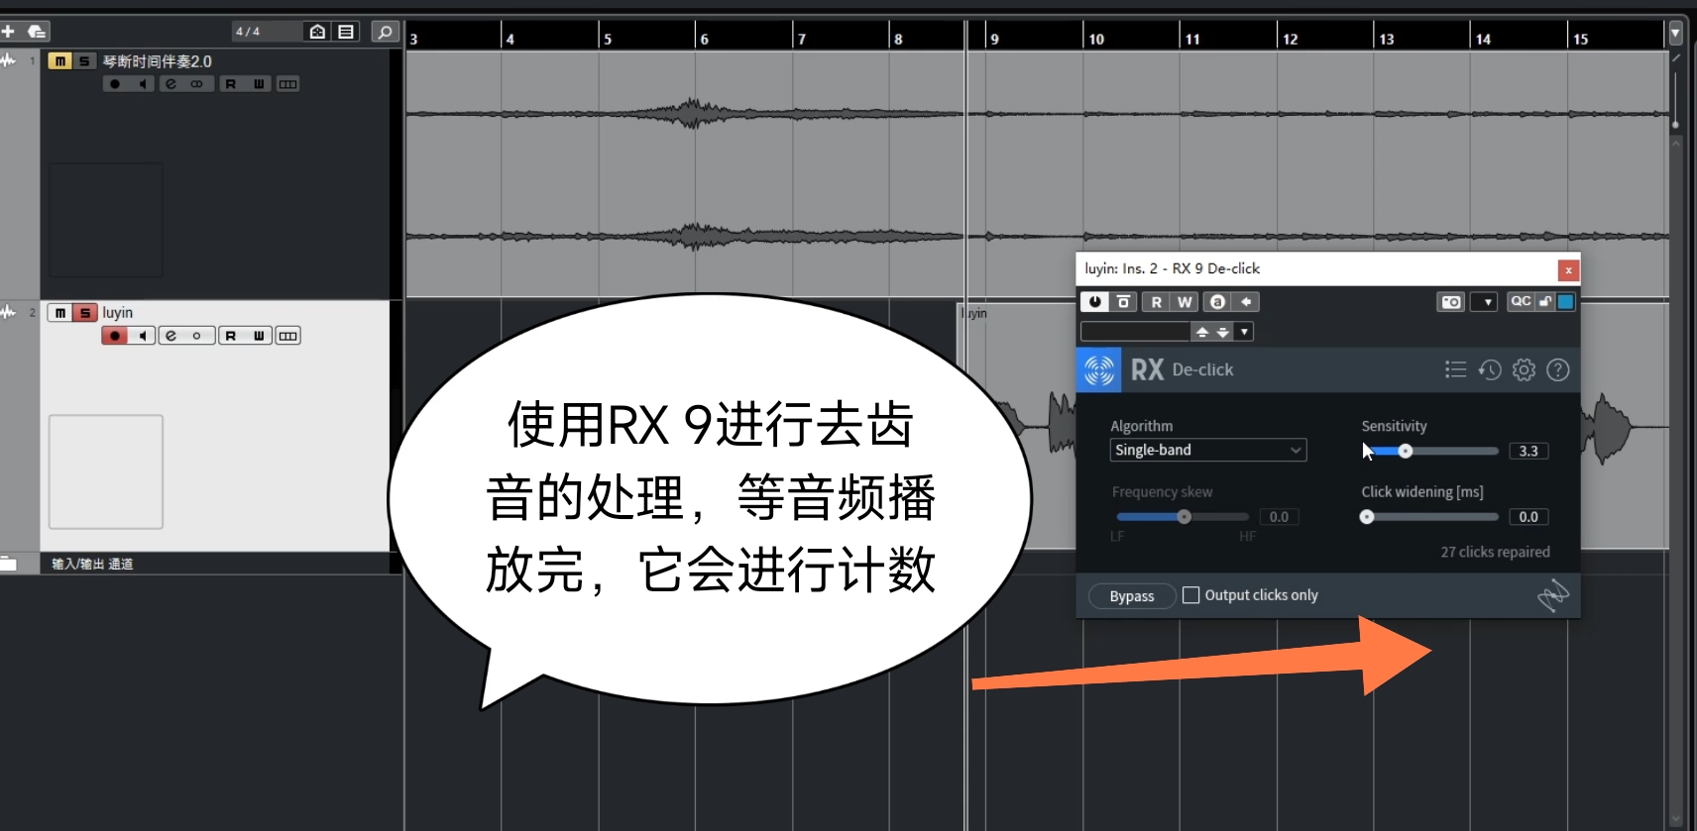The image size is (1697, 831).
Task: Open the track visibility agents icon
Action: [317, 32]
